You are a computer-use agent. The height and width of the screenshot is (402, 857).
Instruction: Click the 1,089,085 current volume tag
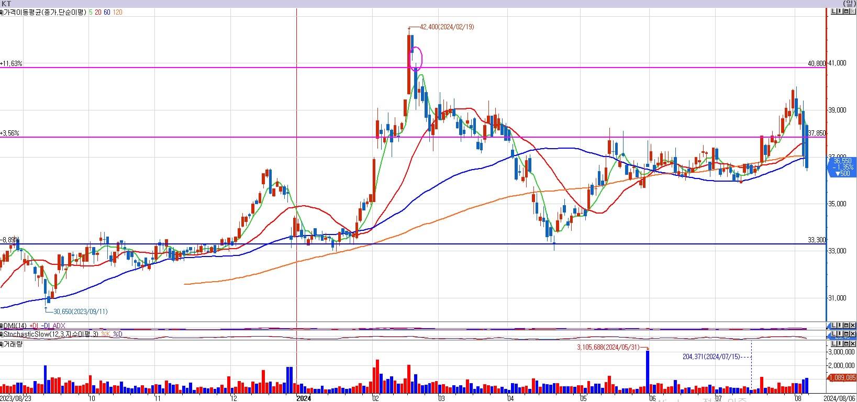[x=842, y=377]
